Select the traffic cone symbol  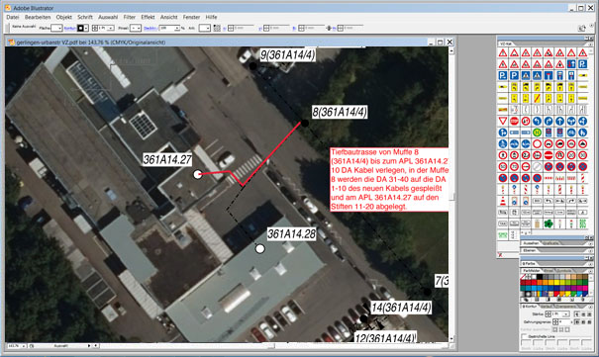pyautogui.click(x=503, y=201)
